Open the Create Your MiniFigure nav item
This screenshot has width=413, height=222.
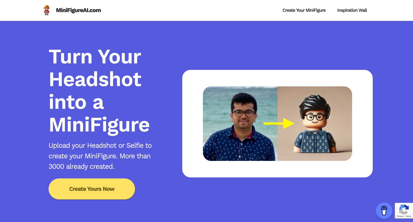(304, 10)
